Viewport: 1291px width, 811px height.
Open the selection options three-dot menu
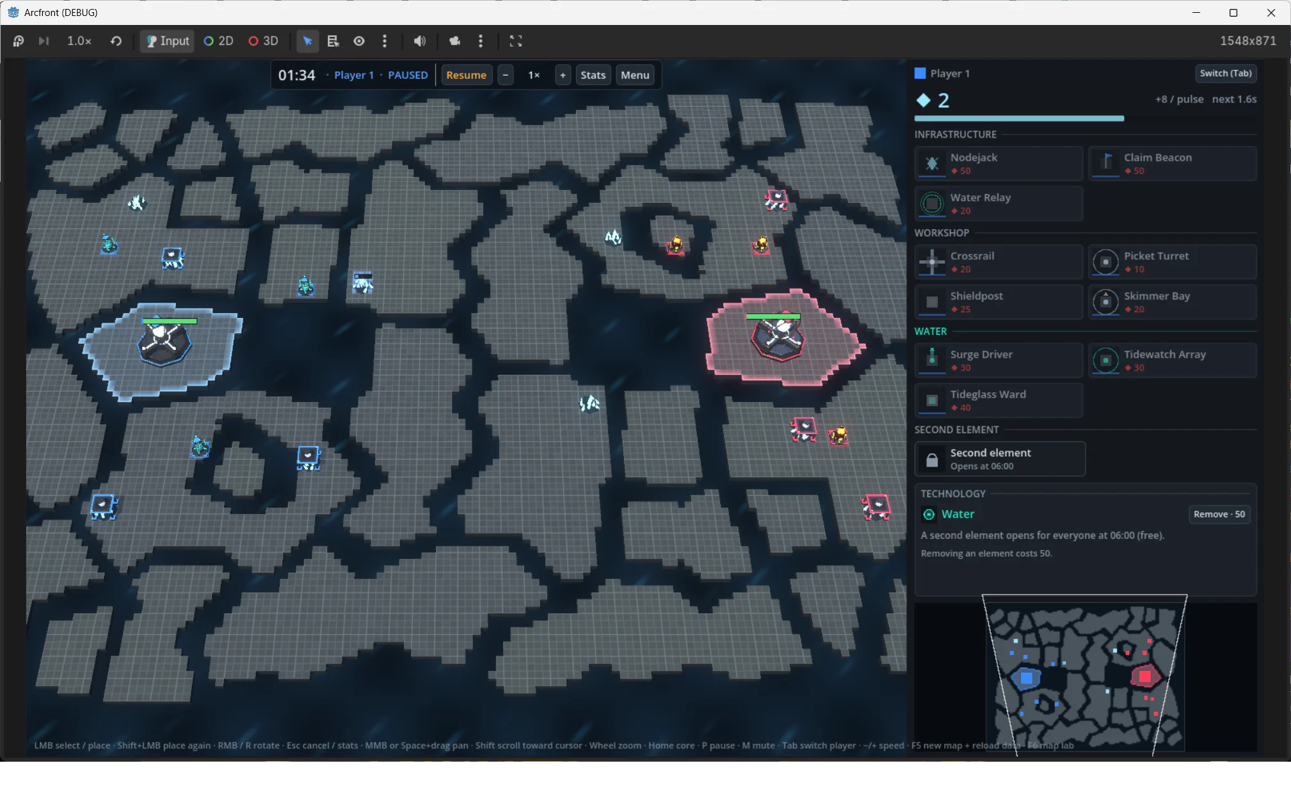(x=385, y=41)
